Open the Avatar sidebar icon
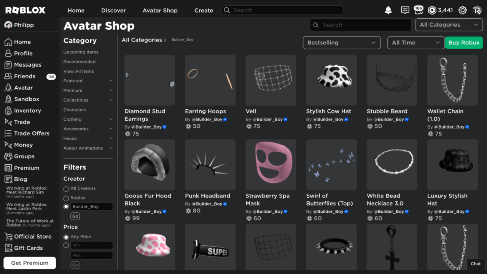Screen dimensions: 487x274 point(8,88)
